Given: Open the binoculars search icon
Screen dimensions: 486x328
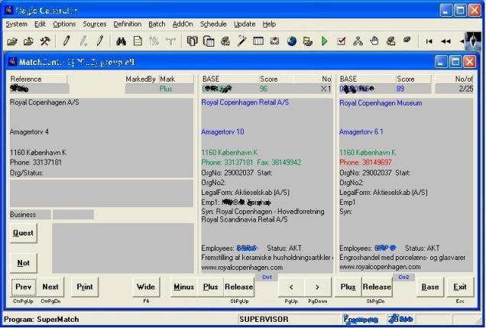Looking at the screenshot, I should coord(121,41).
